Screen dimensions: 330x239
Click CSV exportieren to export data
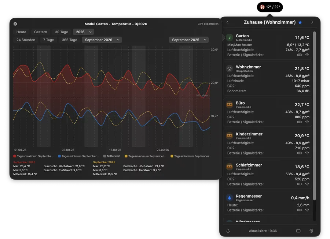click(208, 24)
